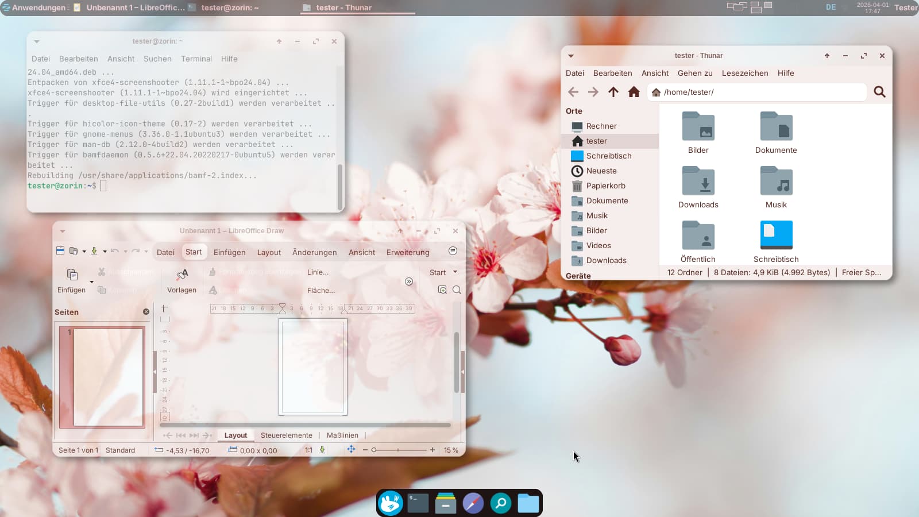Open the save dropdown arrow in Draw toolbar
Viewport: 919px width, 517px height.
pos(105,251)
